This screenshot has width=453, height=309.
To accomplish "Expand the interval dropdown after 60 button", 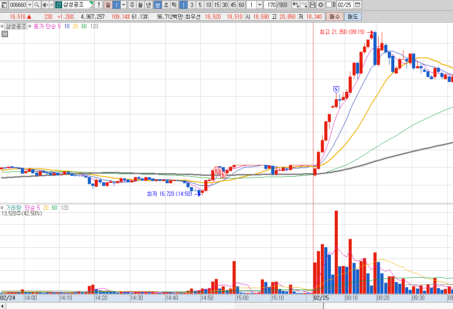I will [260, 5].
